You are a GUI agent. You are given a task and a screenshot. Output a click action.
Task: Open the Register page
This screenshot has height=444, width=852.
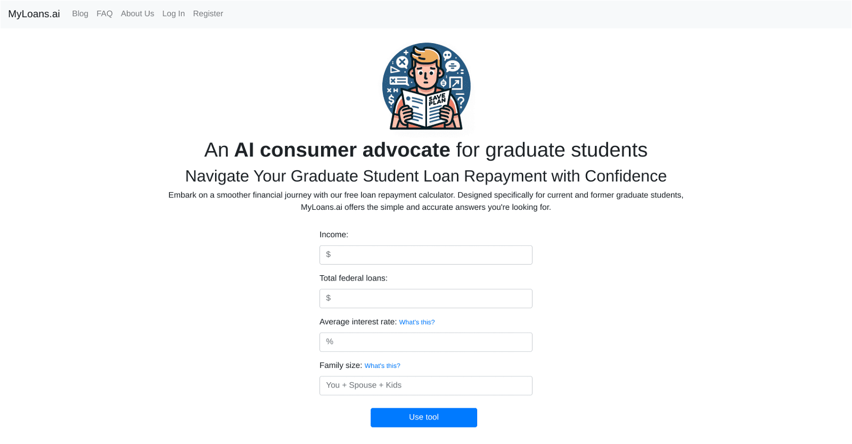[208, 14]
